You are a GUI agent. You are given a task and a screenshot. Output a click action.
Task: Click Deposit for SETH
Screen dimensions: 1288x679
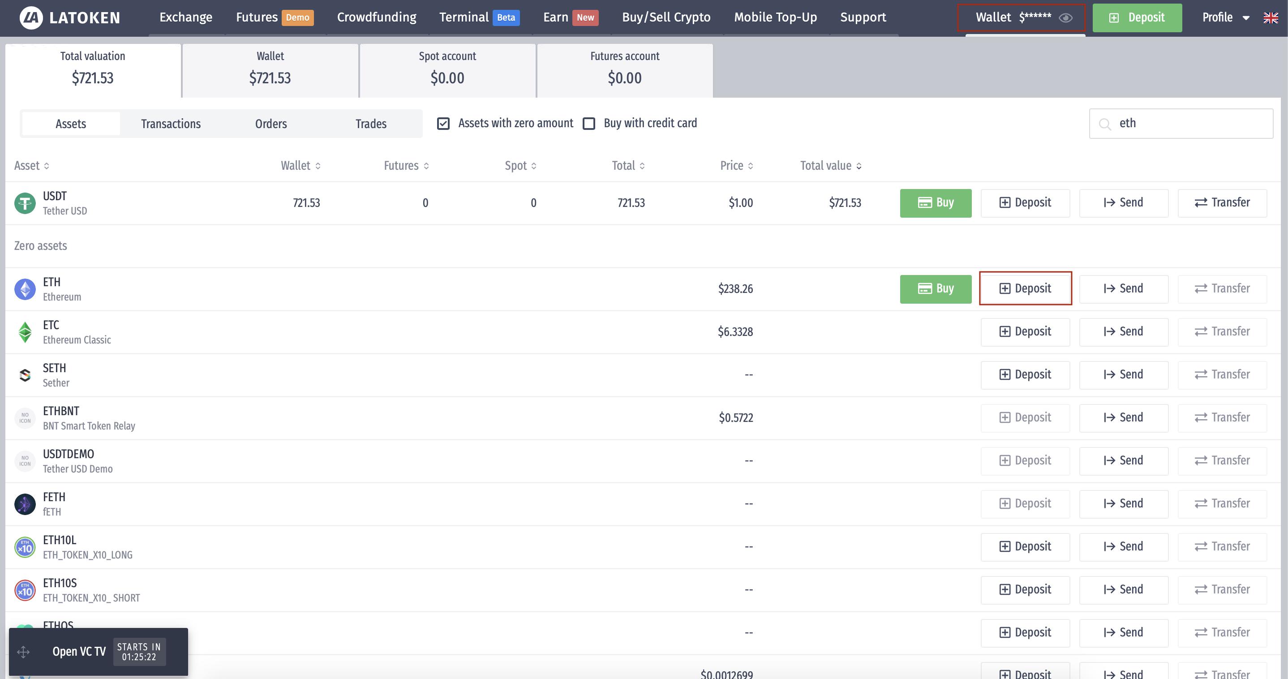click(1025, 375)
